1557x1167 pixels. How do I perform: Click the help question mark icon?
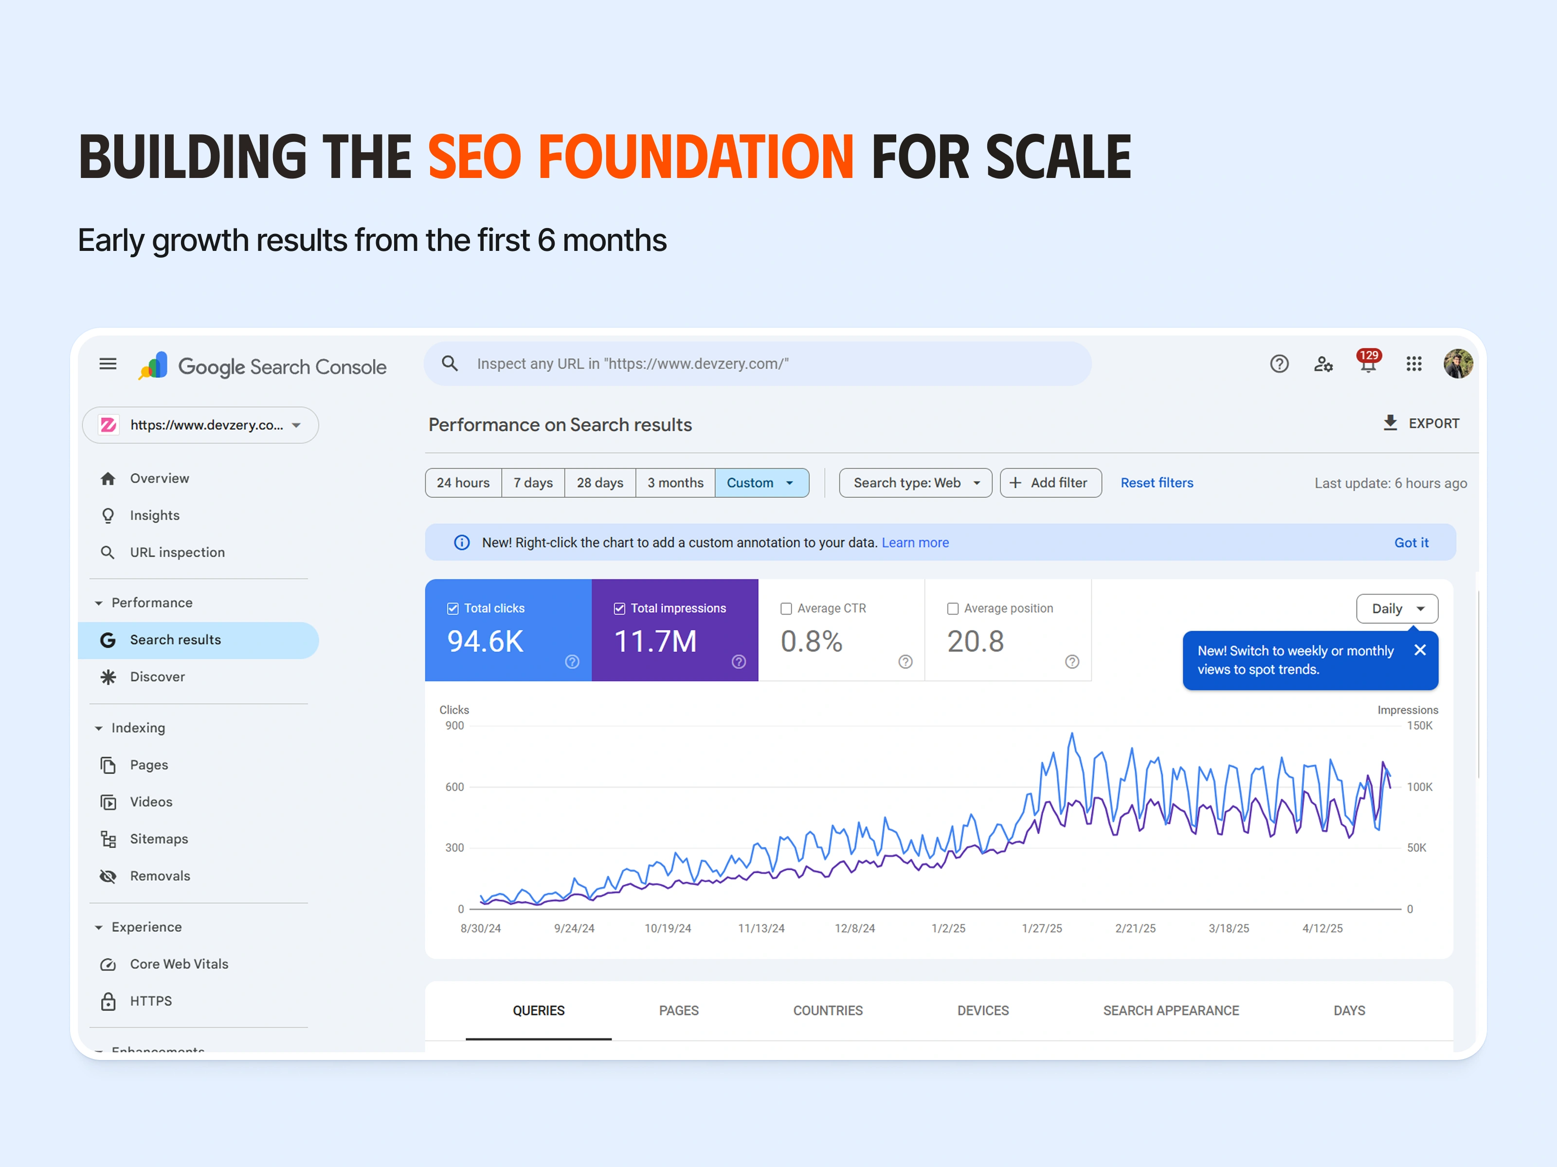[1279, 364]
